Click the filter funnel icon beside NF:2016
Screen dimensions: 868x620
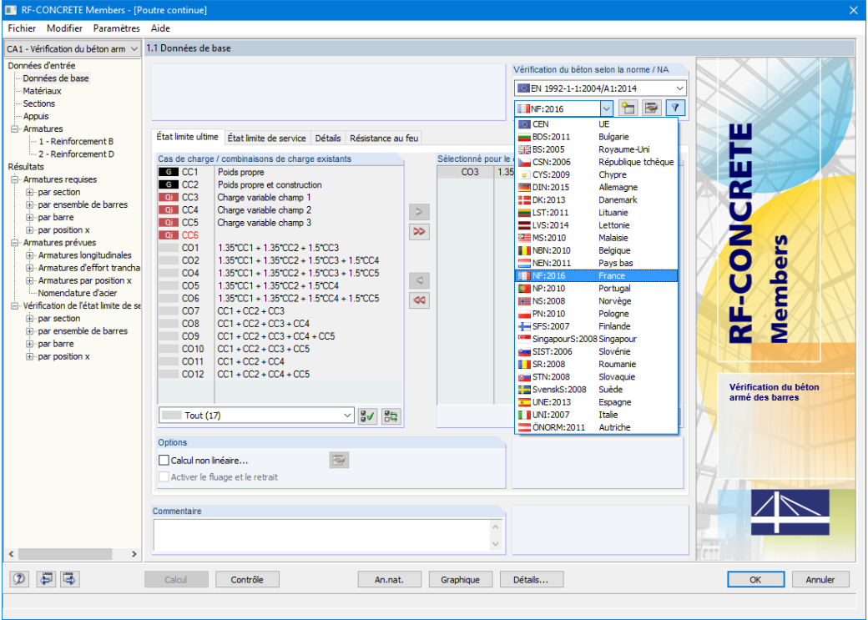coord(675,108)
